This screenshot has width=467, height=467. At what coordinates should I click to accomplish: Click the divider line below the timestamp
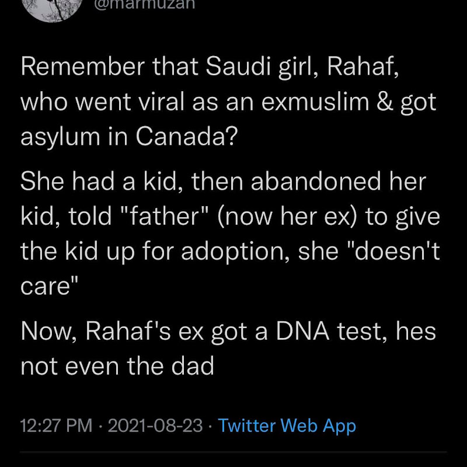pos(233,451)
